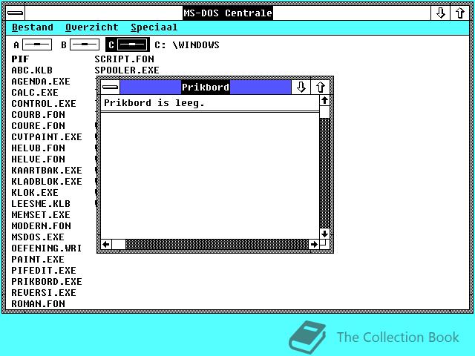
Task: Select CONTROL.EXE in file list
Action: 44,104
